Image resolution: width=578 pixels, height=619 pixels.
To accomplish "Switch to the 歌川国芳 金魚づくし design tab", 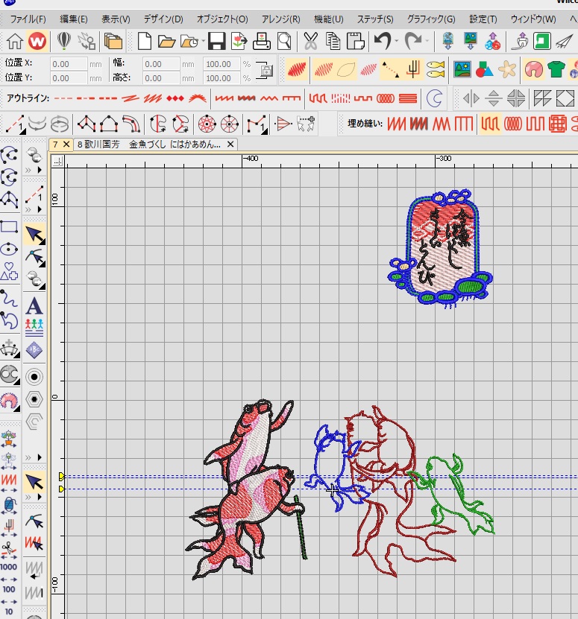I will [x=149, y=145].
